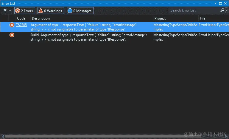Click the error icon of the Build row

pos(12,35)
